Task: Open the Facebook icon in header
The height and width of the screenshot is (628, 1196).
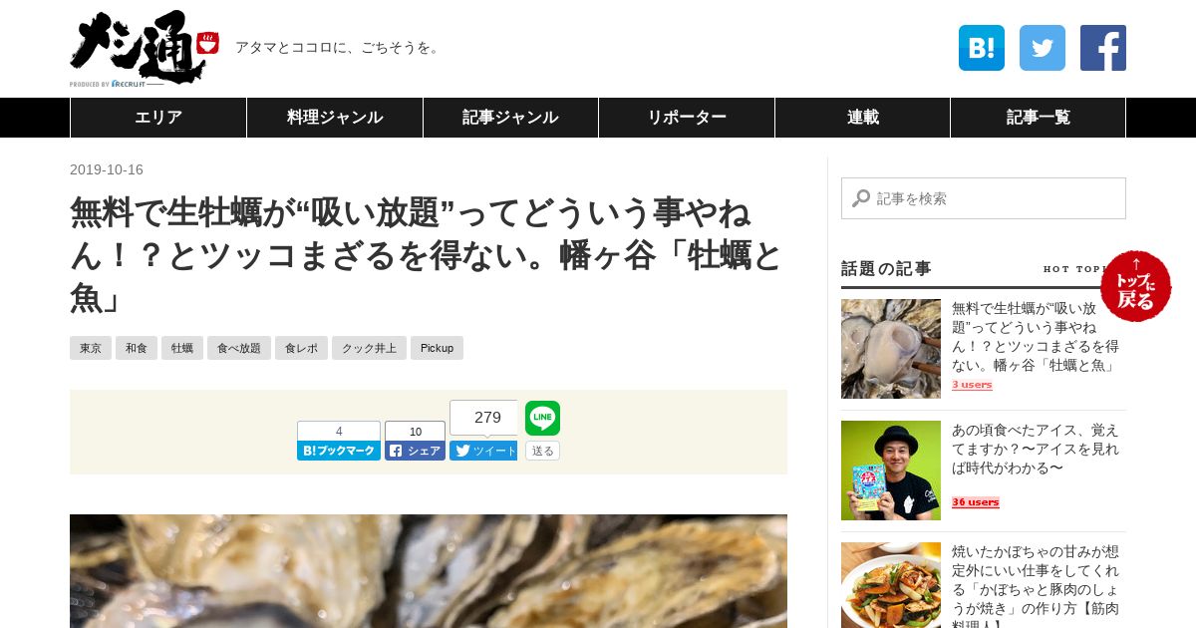Action: 1103,48
